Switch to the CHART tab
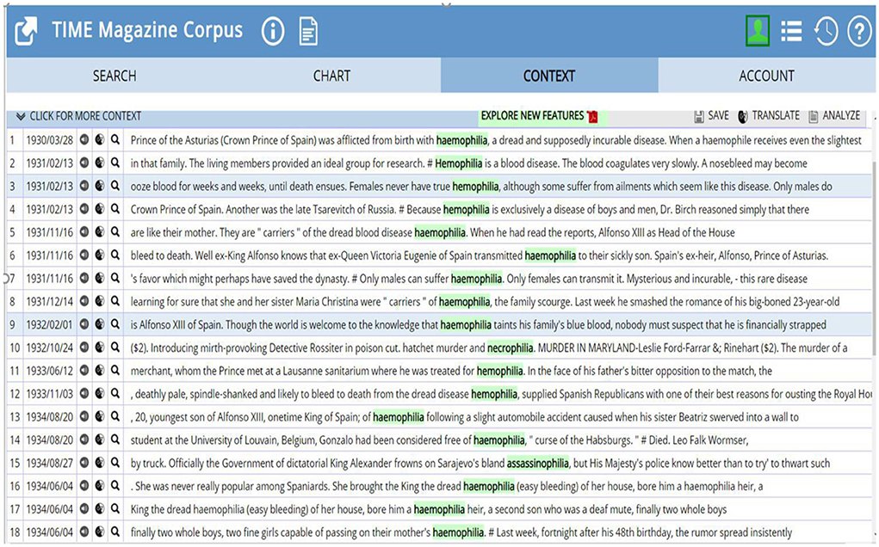The width and height of the screenshot is (879, 547). 331,76
